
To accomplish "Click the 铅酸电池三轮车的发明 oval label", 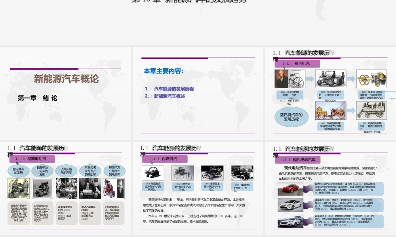I will [42, 171].
